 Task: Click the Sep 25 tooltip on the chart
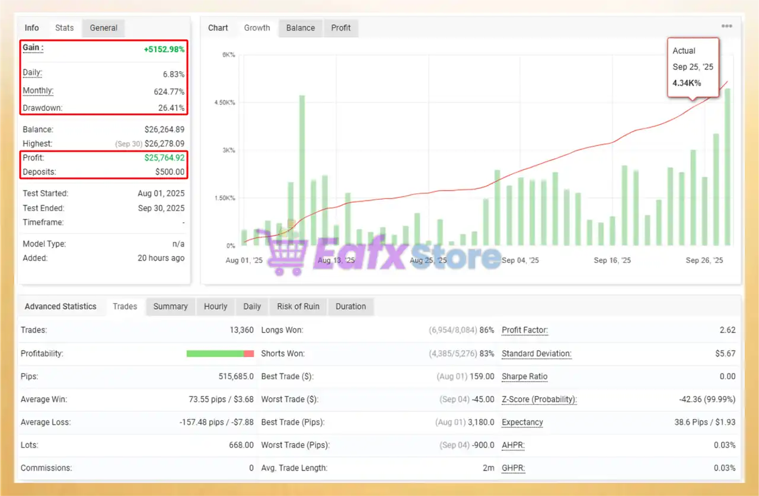click(693, 66)
